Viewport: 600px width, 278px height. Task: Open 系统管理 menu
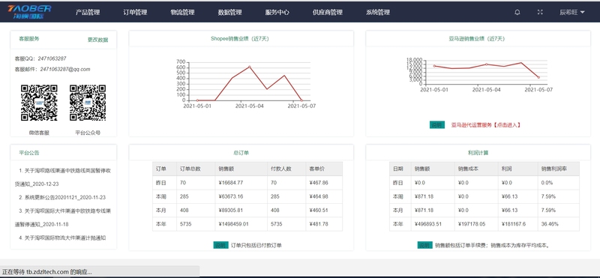pos(378,12)
